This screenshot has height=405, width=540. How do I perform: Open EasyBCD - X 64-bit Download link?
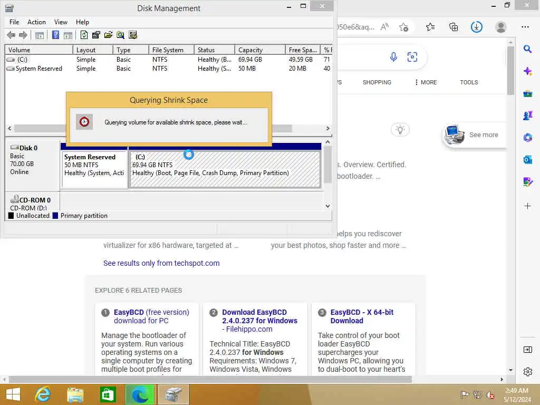click(362, 316)
